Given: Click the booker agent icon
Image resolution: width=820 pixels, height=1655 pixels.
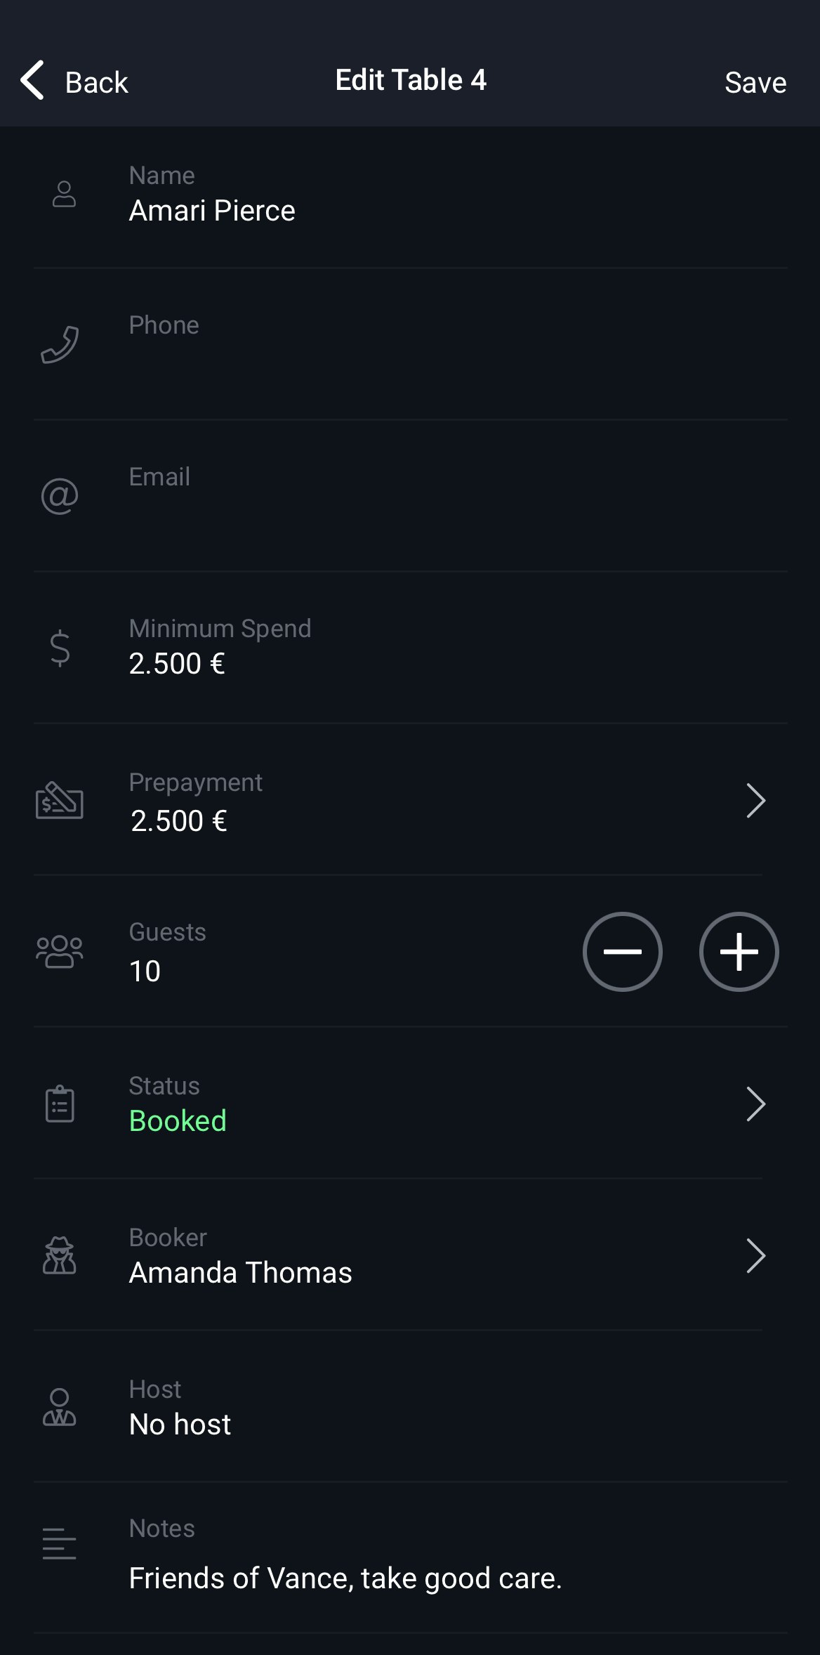Looking at the screenshot, I should [60, 1256].
